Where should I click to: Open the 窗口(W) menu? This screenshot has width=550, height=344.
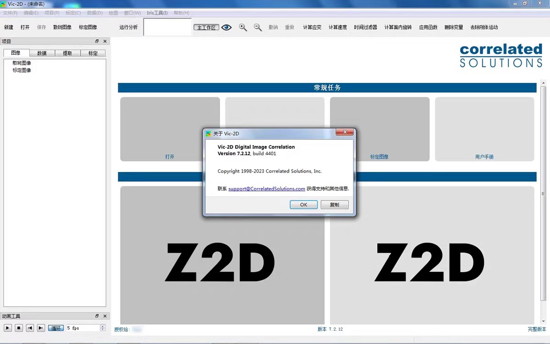point(132,13)
